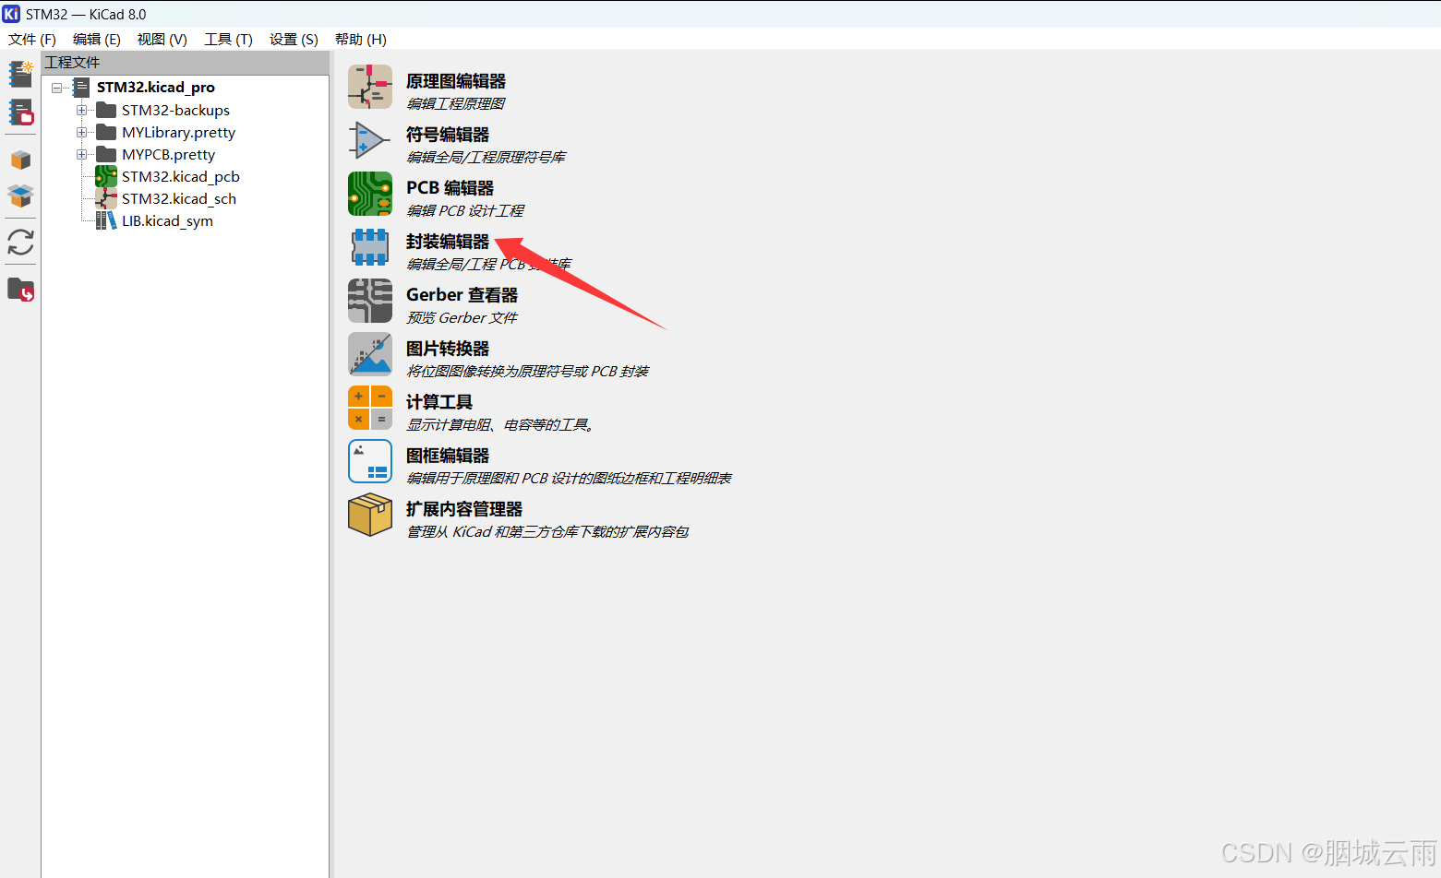The width and height of the screenshot is (1441, 878).
Task: Open the 设置 (S) menu
Action: click(294, 39)
